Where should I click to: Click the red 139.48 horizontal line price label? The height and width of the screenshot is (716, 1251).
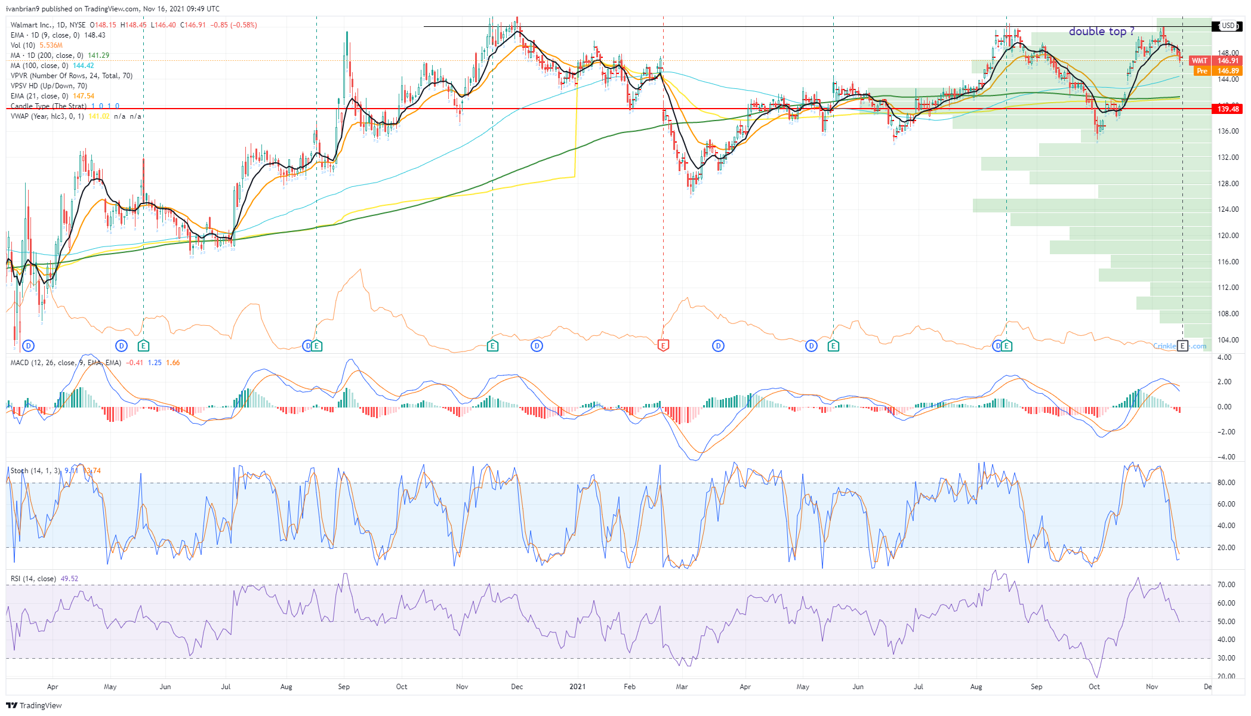point(1227,109)
